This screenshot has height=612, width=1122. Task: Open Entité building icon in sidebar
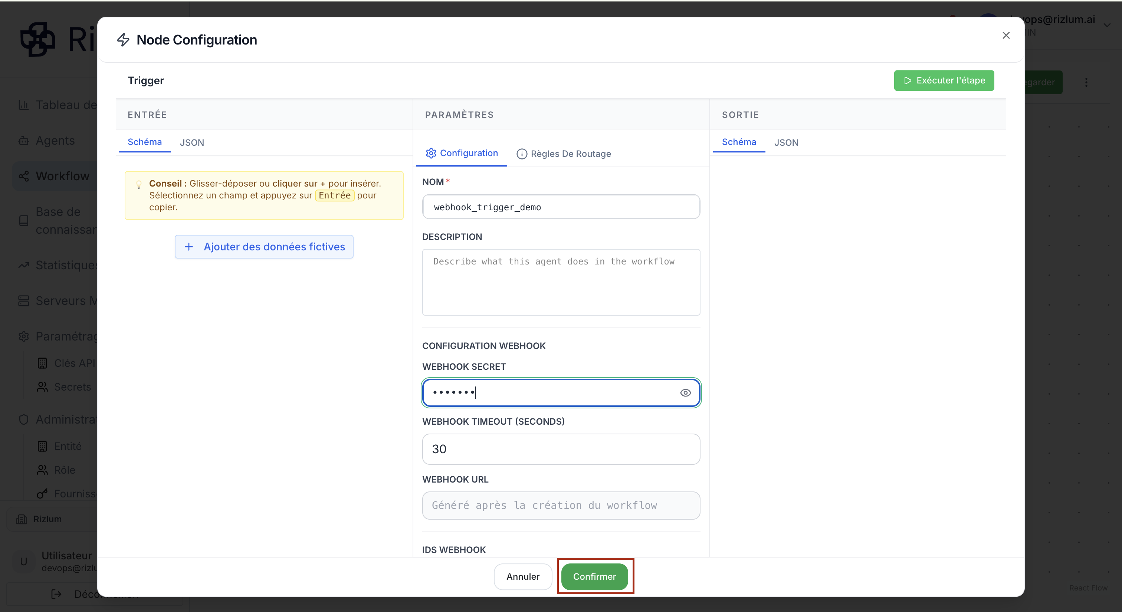coord(42,446)
